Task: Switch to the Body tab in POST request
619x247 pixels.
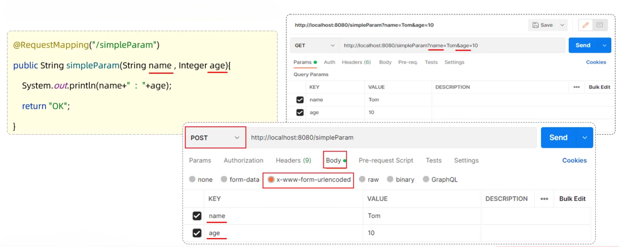Action: pyautogui.click(x=333, y=160)
